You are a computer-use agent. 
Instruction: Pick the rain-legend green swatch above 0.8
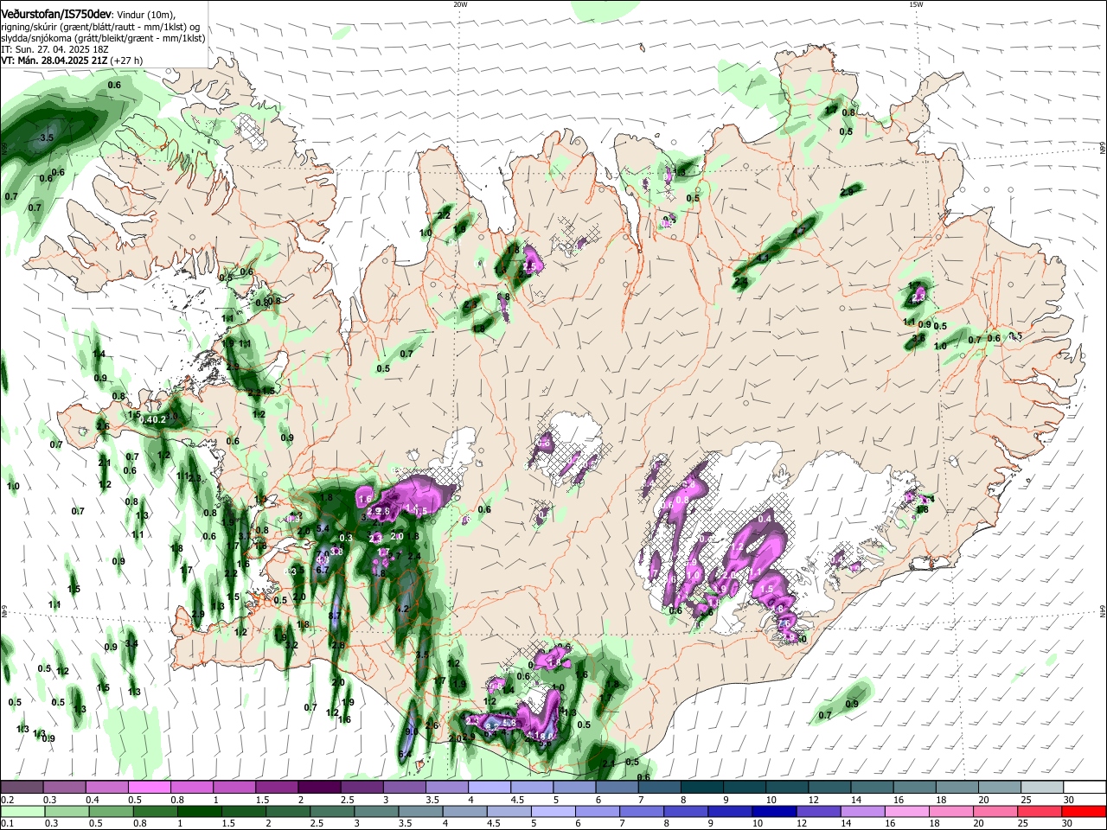156,812
